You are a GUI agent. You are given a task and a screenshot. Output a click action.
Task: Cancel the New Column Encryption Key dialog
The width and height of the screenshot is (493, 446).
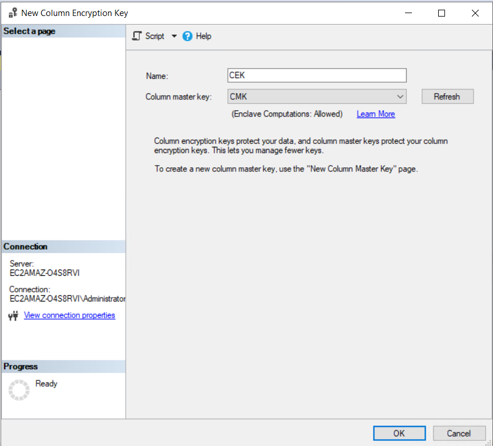[x=459, y=433]
